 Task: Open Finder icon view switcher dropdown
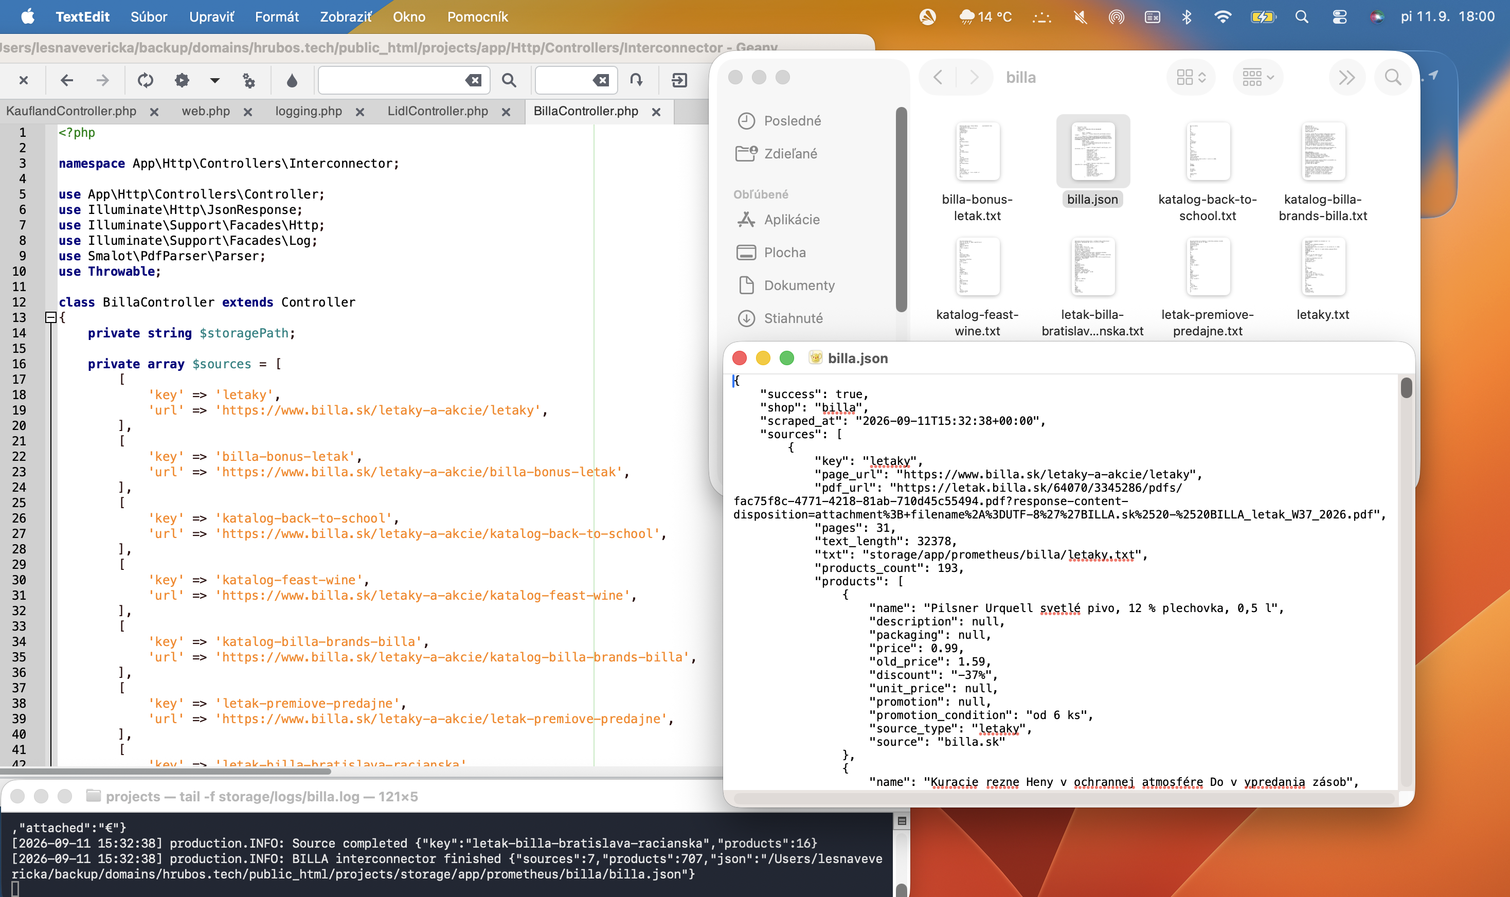point(1190,77)
